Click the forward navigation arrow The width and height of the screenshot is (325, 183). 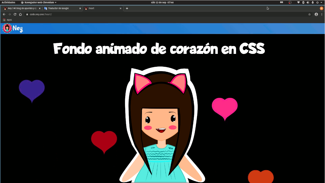9,14
